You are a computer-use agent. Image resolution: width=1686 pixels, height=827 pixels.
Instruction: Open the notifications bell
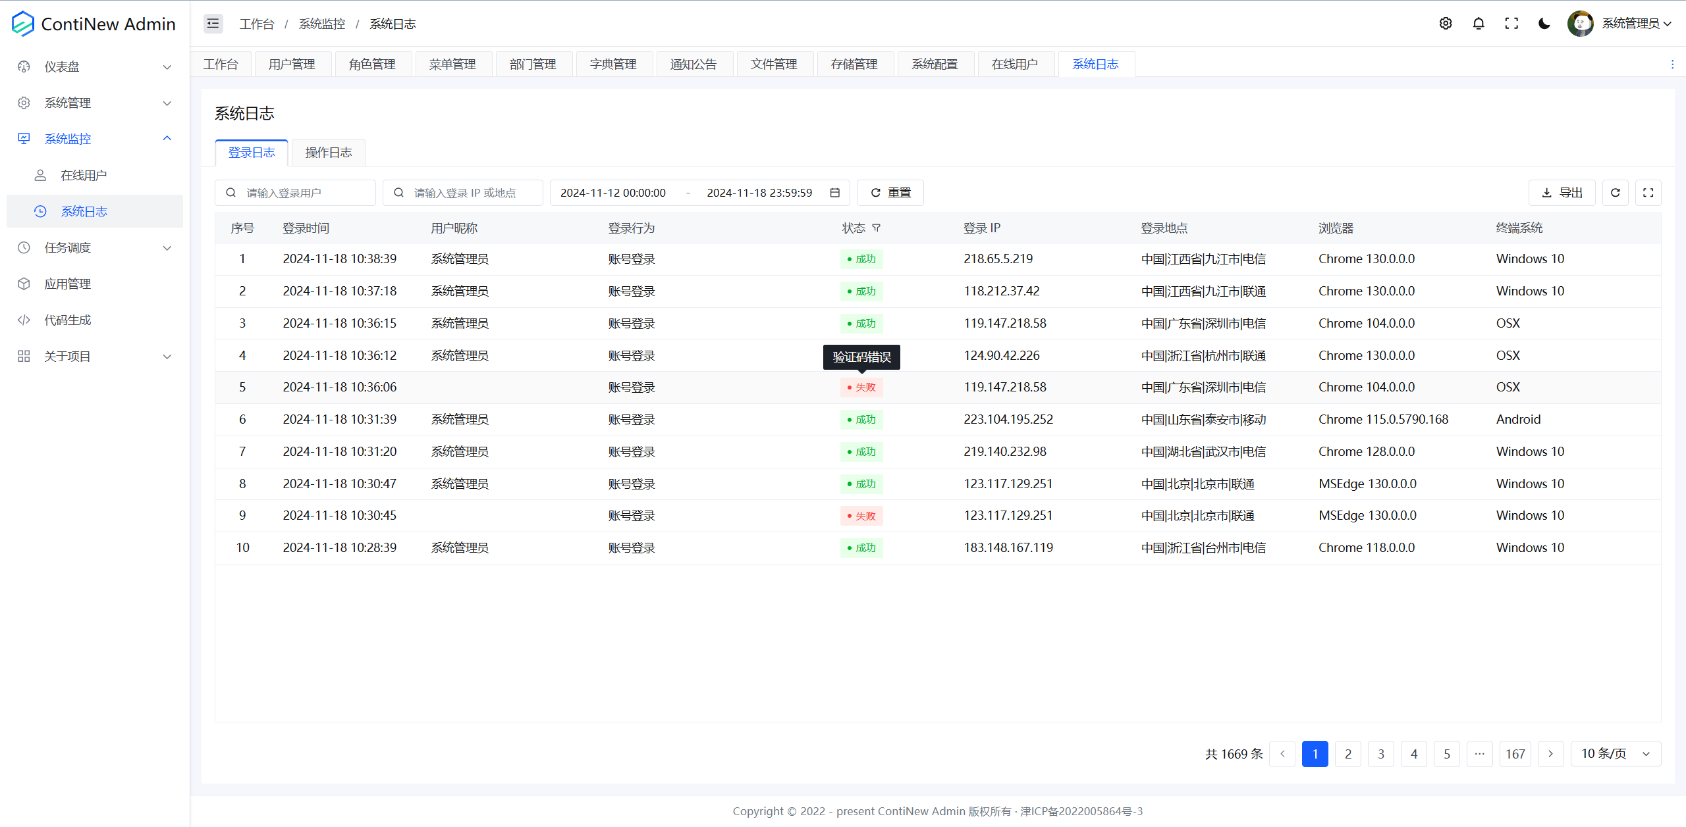1479,24
